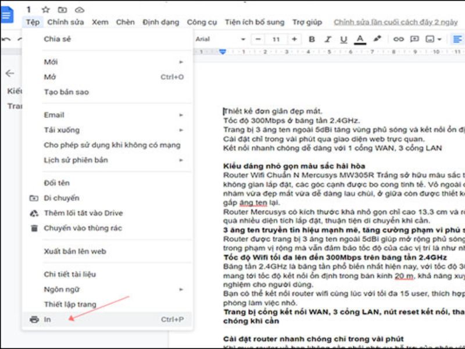Insert a link using the toolbar link icon
465x349 pixels.
tap(398, 40)
